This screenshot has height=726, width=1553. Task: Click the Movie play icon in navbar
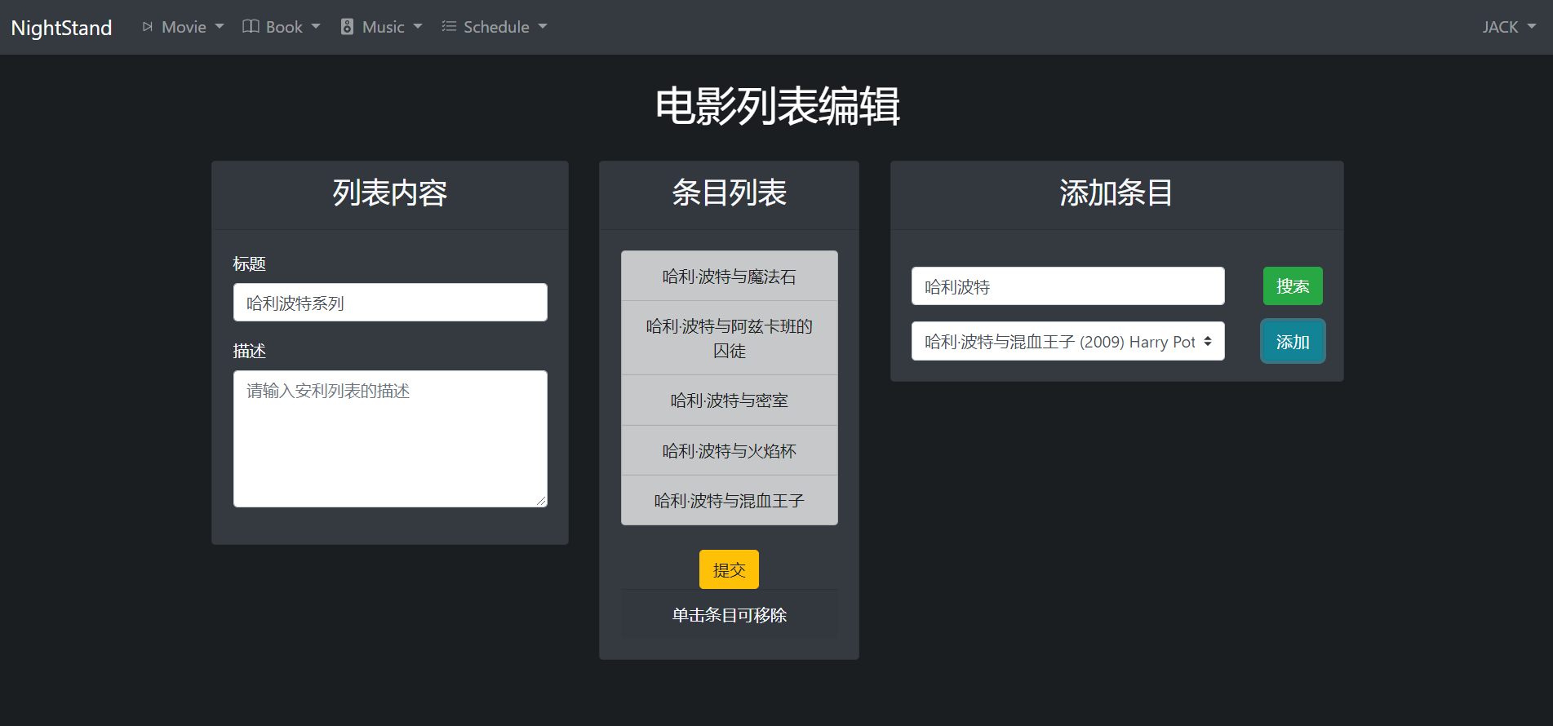(148, 27)
